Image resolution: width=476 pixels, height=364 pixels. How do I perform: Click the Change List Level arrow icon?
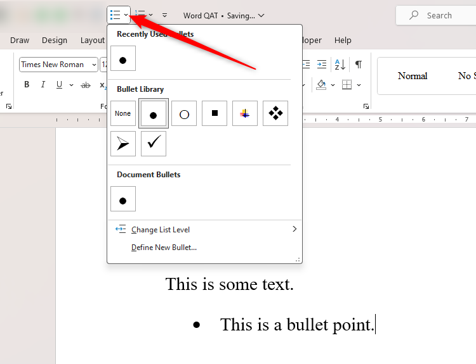point(121,229)
